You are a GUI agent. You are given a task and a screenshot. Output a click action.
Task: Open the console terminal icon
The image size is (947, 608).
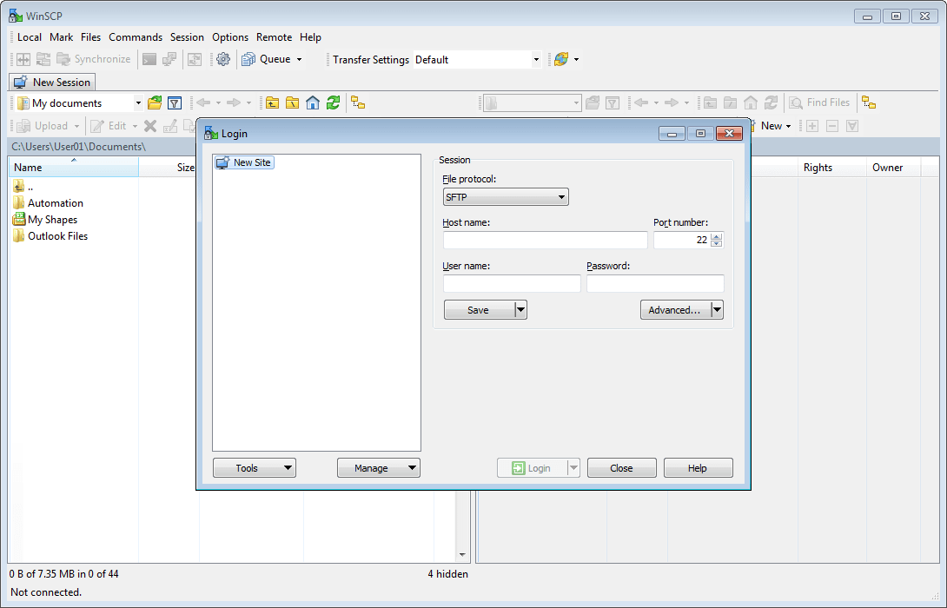pos(149,59)
